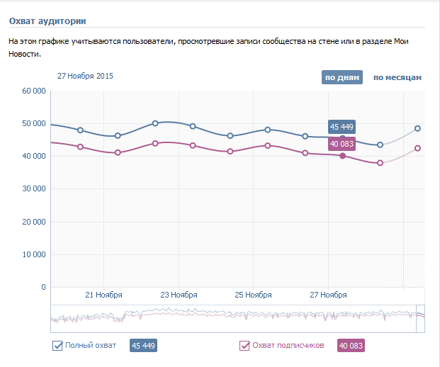Click the pink 40 083 tooltip on the chart

[x=342, y=144]
